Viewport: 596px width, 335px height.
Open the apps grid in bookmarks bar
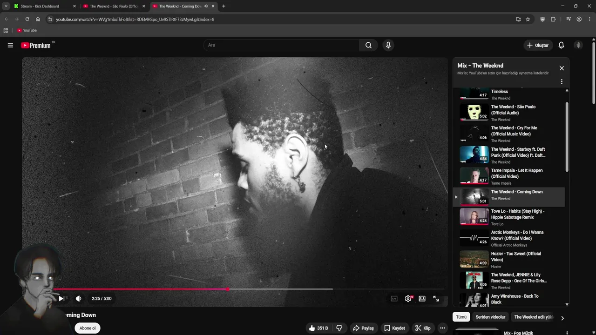click(x=6, y=30)
